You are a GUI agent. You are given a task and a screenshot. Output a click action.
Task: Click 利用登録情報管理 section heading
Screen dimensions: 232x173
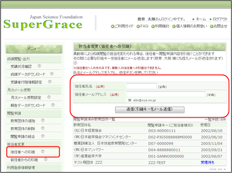click(x=21, y=167)
